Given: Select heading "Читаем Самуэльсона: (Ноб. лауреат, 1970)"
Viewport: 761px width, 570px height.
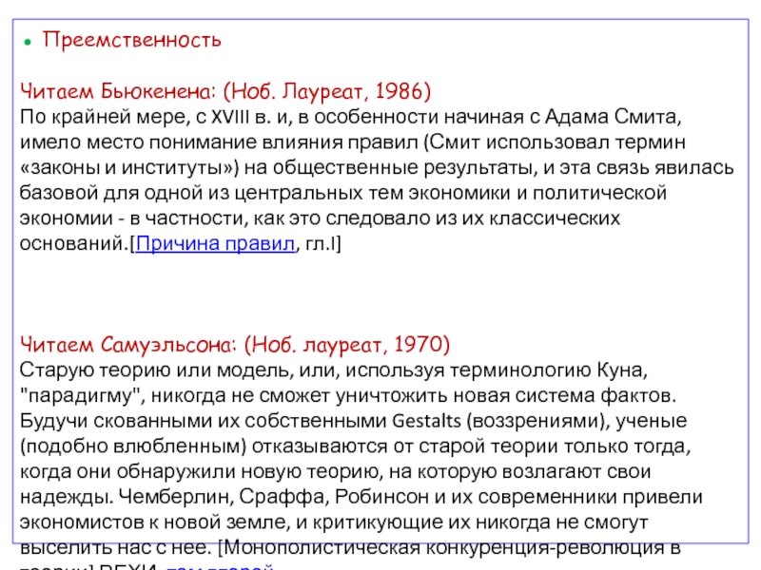Looking at the screenshot, I should pyautogui.click(x=235, y=345).
